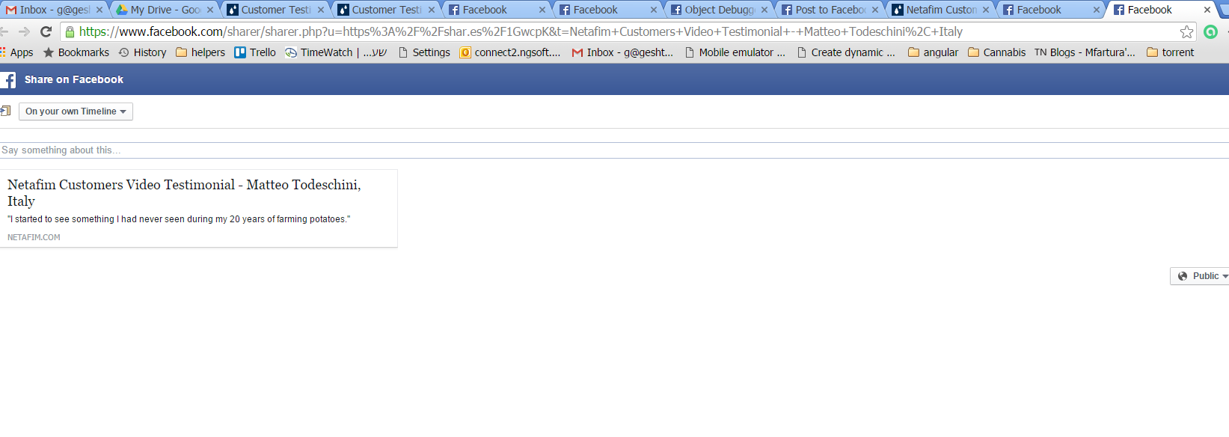Open the Netafim Customers Video Testimonial link title
Screen dimensions: 1229x437
click(184, 192)
